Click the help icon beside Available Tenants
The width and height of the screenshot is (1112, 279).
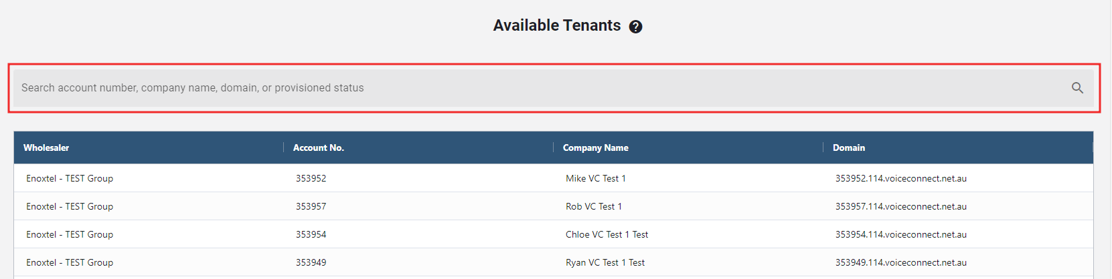635,27
